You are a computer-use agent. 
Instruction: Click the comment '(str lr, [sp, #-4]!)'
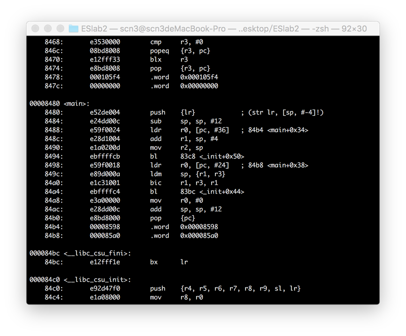286,112
